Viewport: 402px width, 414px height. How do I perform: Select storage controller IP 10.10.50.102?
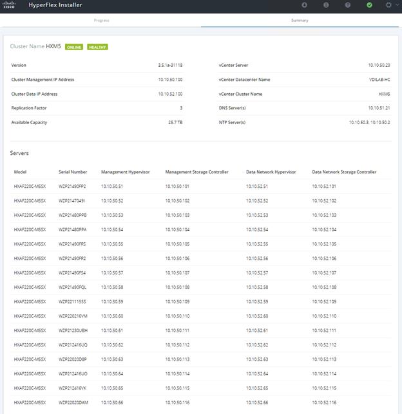coord(177,201)
